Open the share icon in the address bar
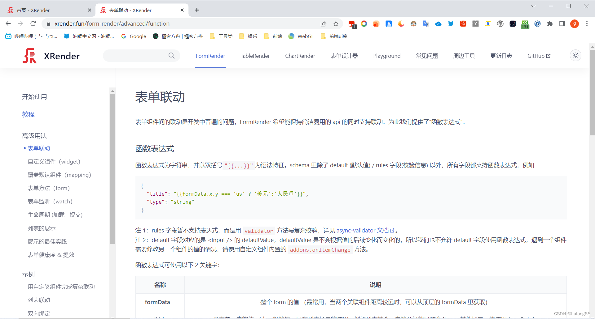Image resolution: width=595 pixels, height=319 pixels. click(324, 24)
